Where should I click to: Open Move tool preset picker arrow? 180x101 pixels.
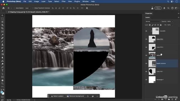(11, 8)
